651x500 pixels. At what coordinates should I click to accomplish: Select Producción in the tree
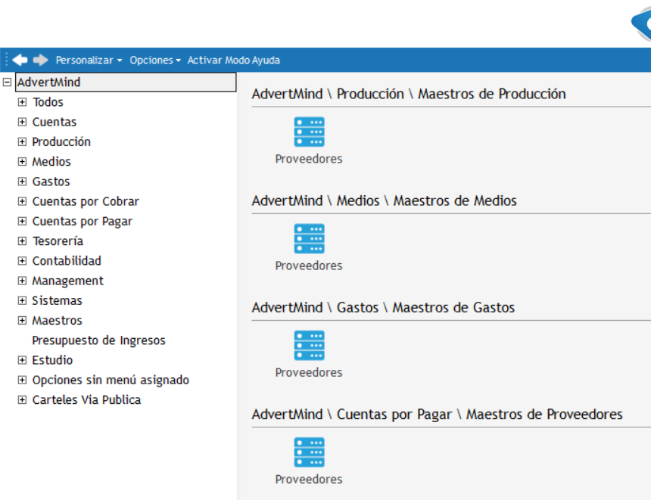pos(61,142)
